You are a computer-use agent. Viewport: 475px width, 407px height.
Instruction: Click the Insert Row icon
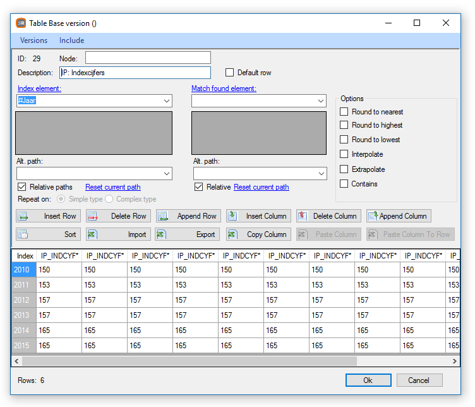tap(23, 216)
